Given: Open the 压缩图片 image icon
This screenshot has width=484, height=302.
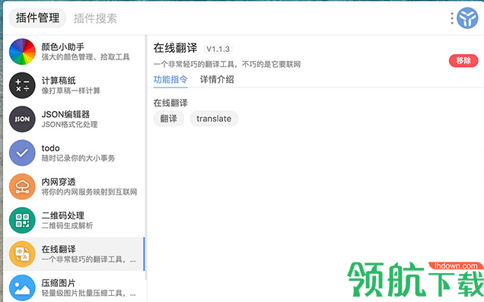Looking at the screenshot, I should 22,288.
